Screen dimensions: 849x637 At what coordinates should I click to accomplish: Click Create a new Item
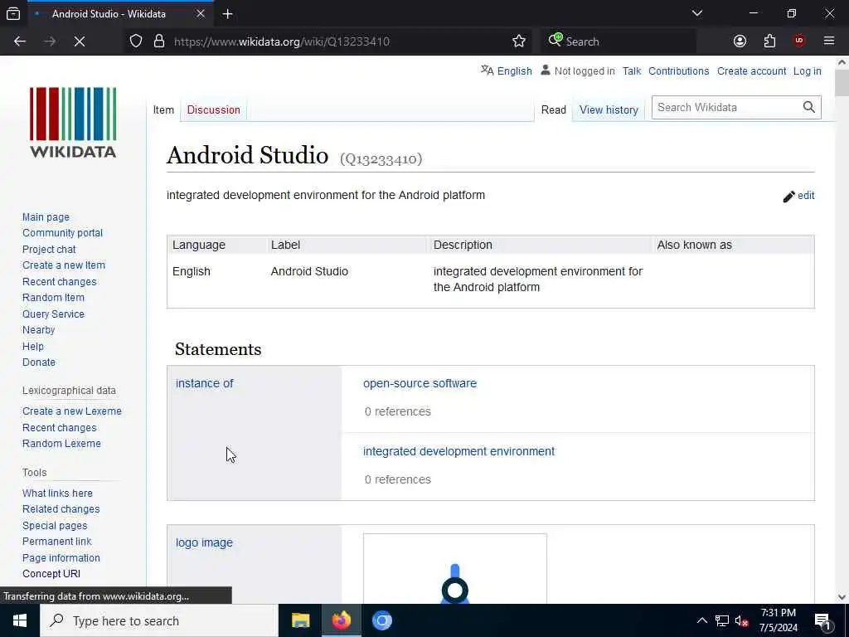pyautogui.click(x=64, y=265)
